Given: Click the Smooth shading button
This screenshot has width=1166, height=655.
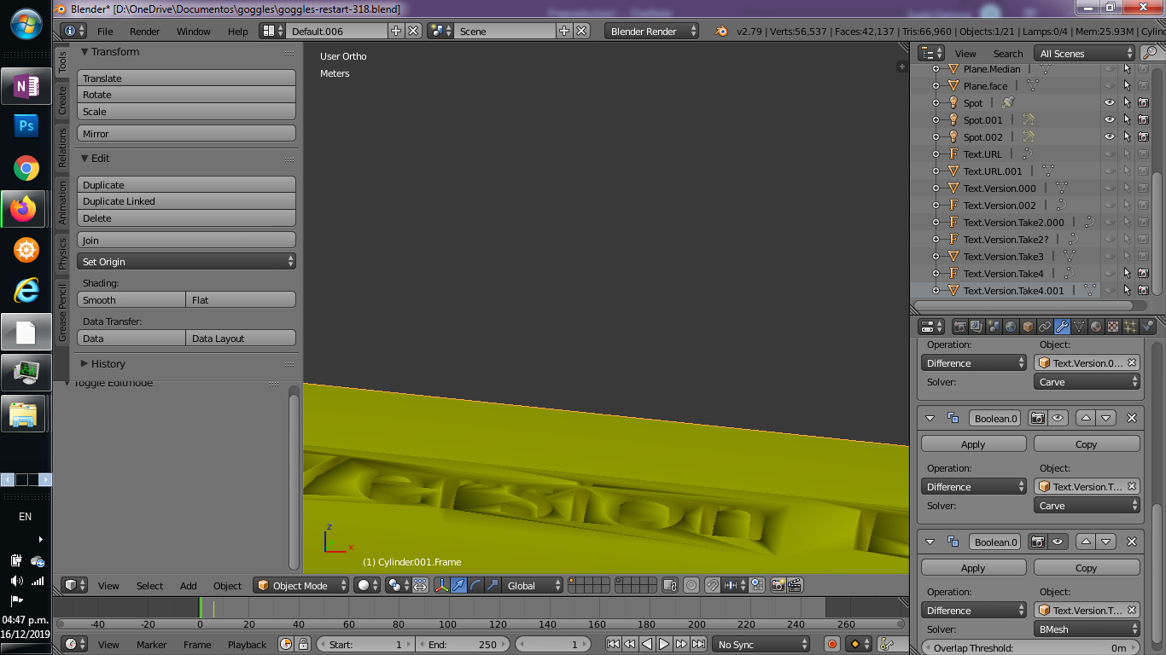Looking at the screenshot, I should click(x=131, y=300).
